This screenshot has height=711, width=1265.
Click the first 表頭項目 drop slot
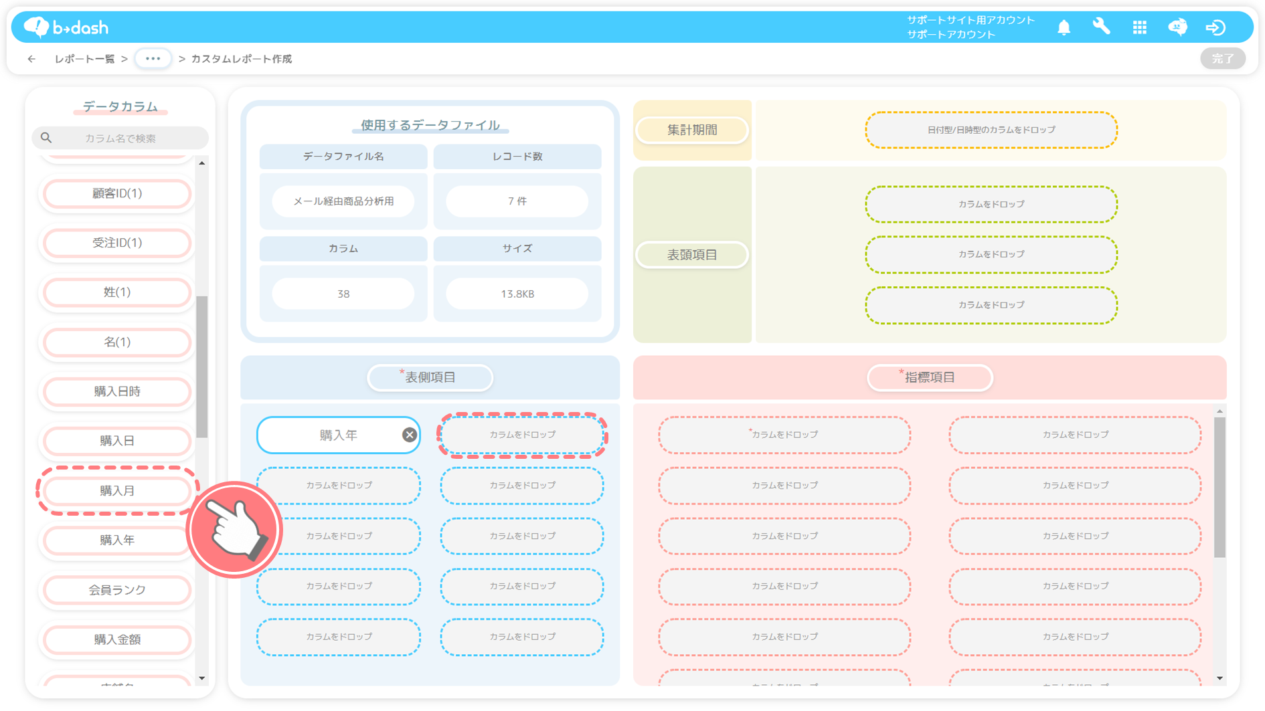click(991, 204)
